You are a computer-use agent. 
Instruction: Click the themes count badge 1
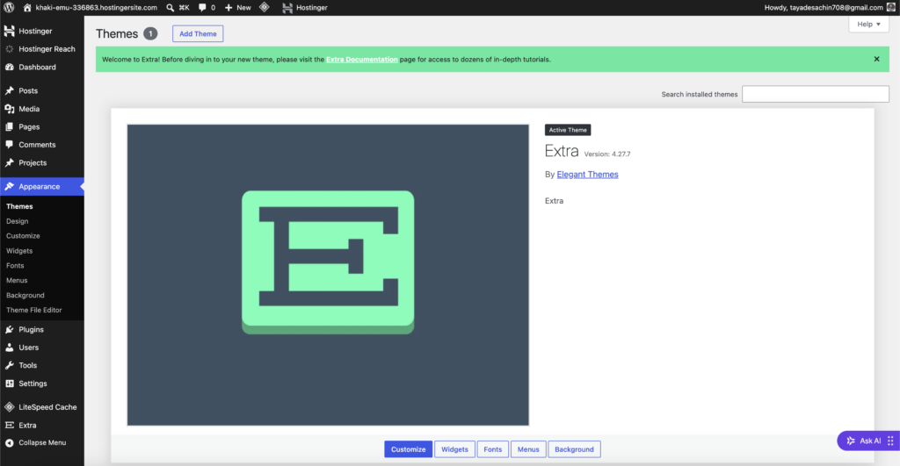(x=150, y=34)
